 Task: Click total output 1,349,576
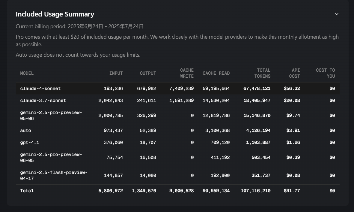[144, 191]
